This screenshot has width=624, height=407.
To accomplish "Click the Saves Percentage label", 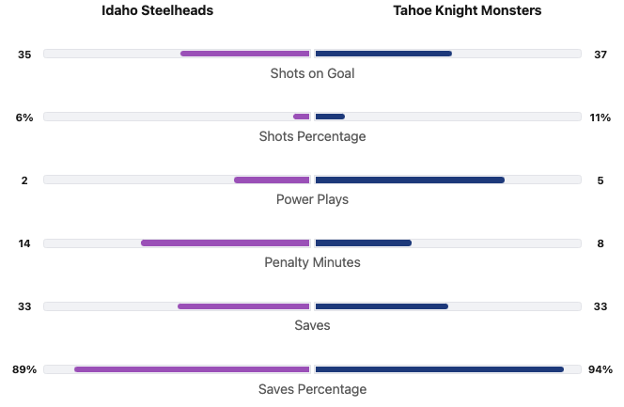I will [312, 388].
